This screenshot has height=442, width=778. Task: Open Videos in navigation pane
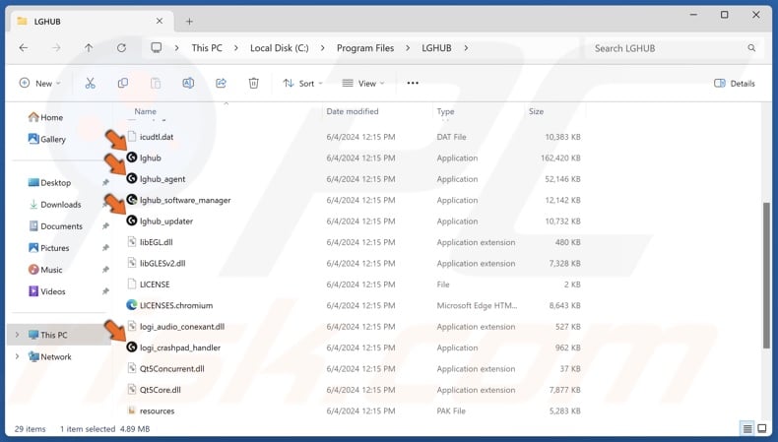tap(47, 291)
